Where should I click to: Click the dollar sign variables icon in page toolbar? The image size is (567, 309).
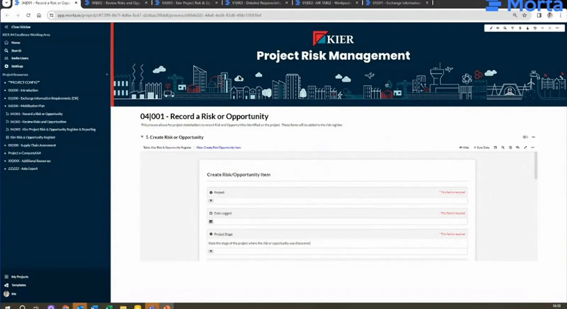click(x=520, y=28)
